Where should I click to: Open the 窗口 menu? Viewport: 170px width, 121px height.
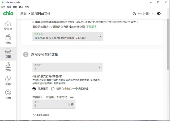click(21, 7)
